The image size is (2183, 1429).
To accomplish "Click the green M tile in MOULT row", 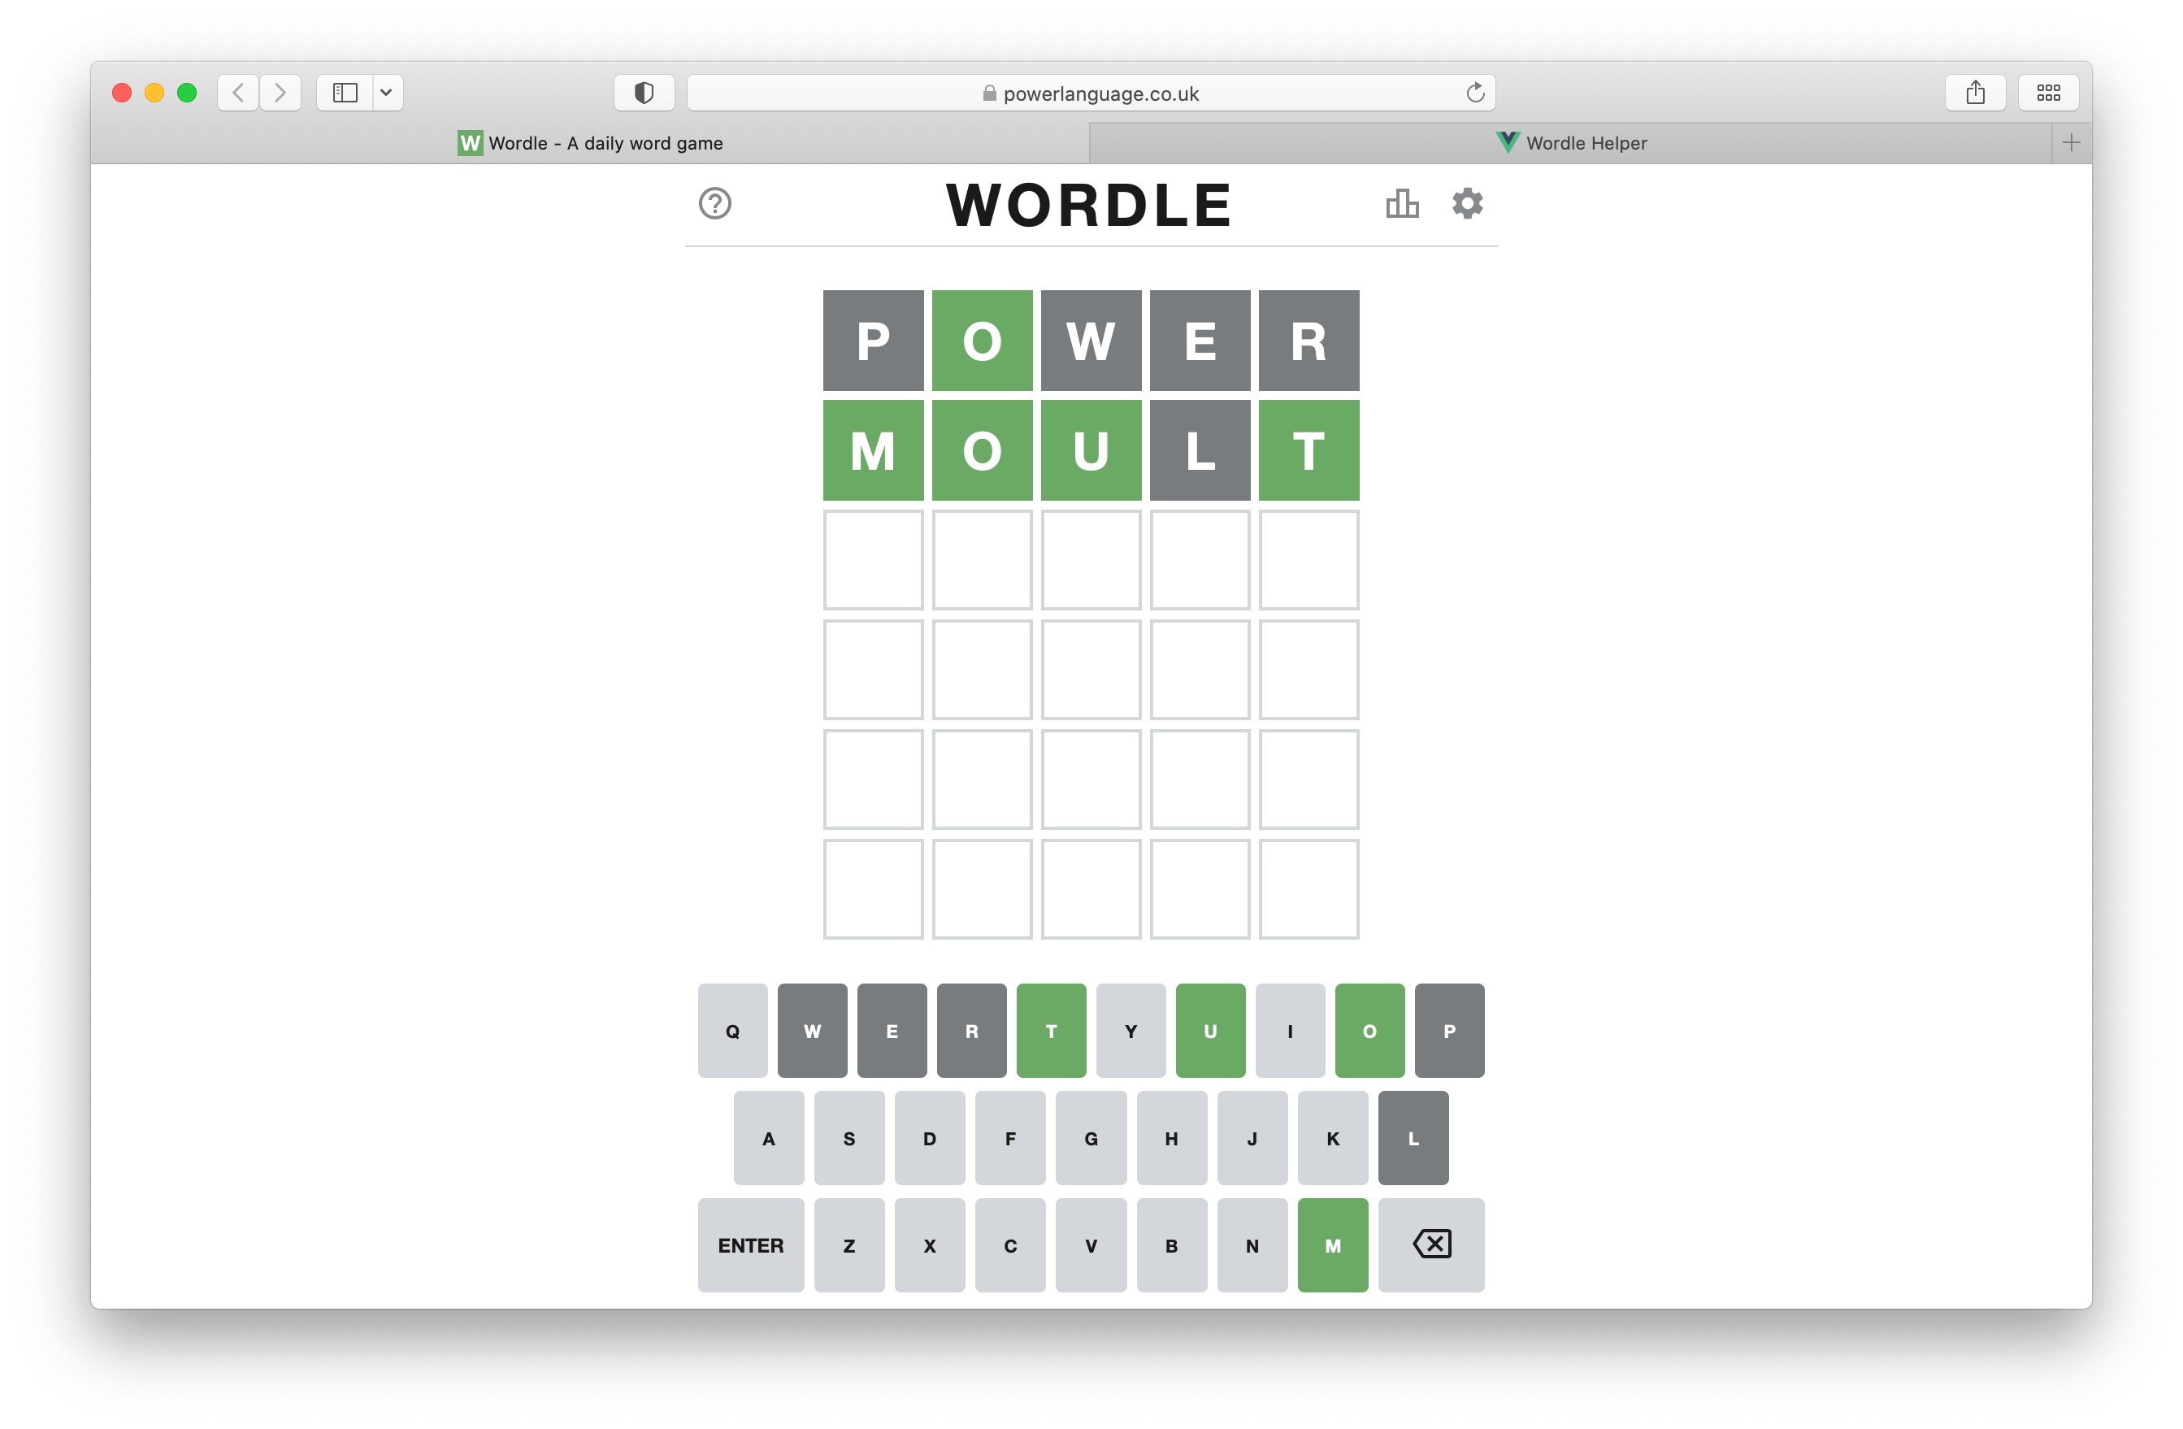I will tap(873, 450).
